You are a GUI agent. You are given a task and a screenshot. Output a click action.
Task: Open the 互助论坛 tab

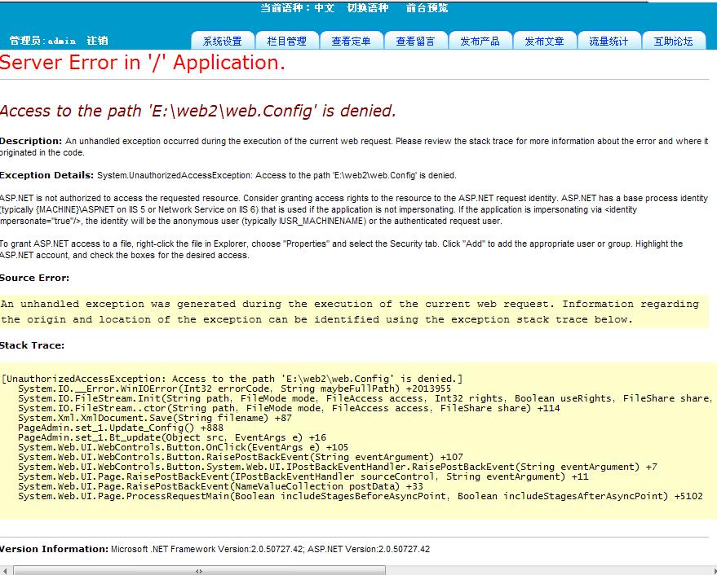tap(673, 41)
